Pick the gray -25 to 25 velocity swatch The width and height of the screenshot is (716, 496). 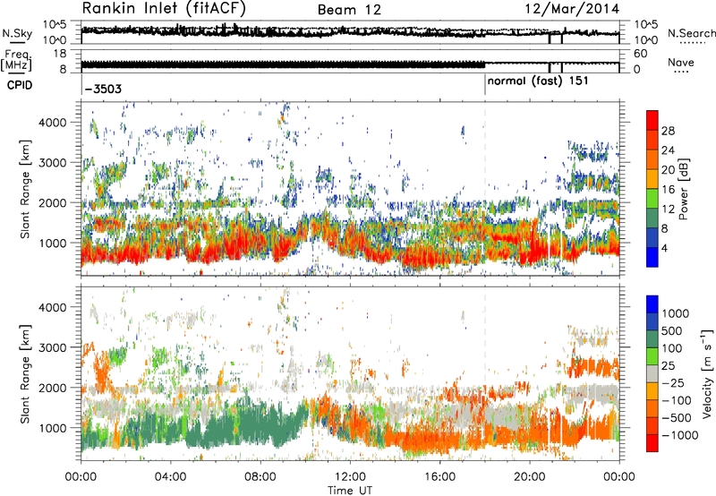coord(652,374)
